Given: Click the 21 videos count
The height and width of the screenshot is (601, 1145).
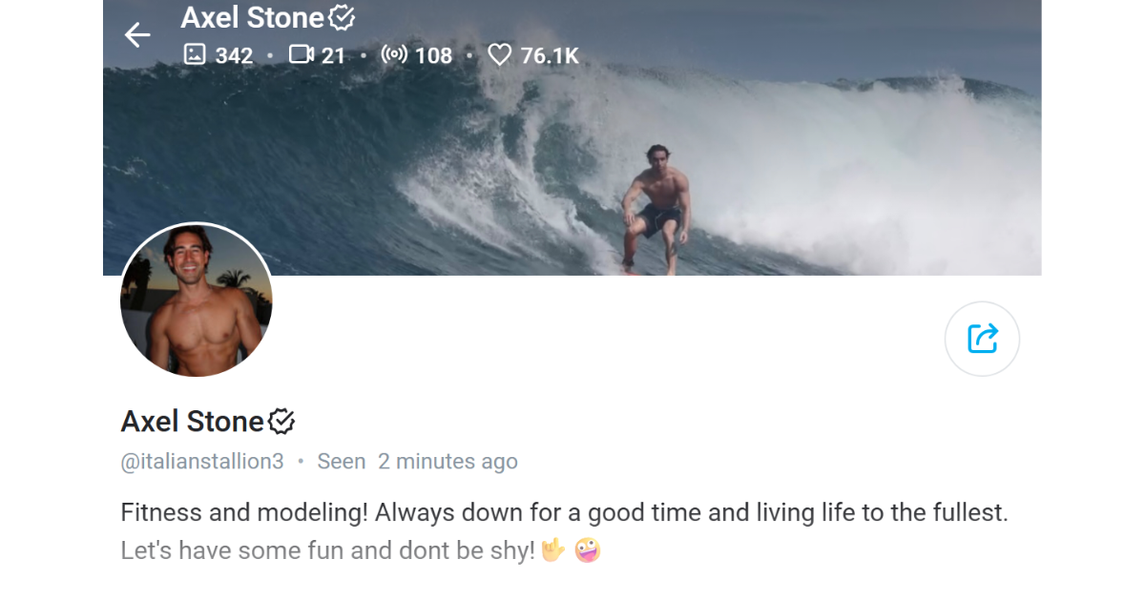Looking at the screenshot, I should pyautogui.click(x=333, y=55).
